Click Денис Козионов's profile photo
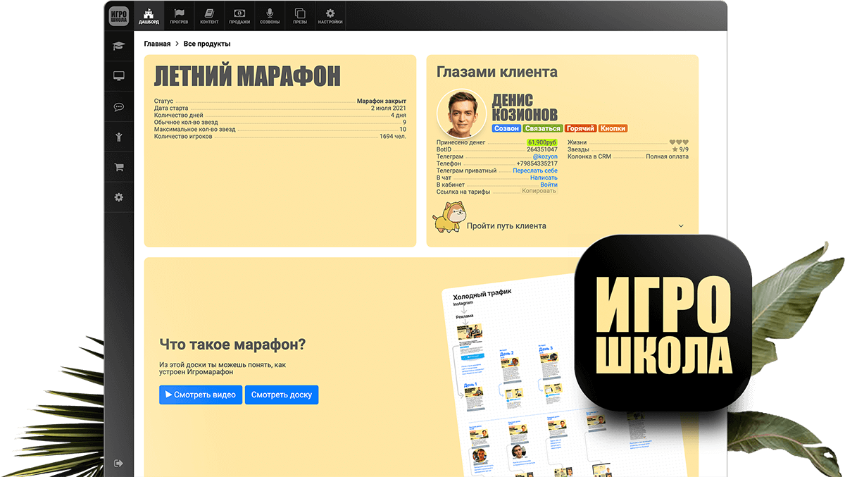This screenshot has width=845, height=477. click(462, 113)
